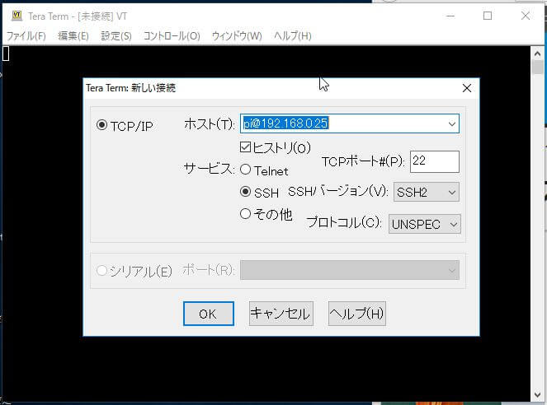Close the 新しい接続 dialog

coord(467,88)
